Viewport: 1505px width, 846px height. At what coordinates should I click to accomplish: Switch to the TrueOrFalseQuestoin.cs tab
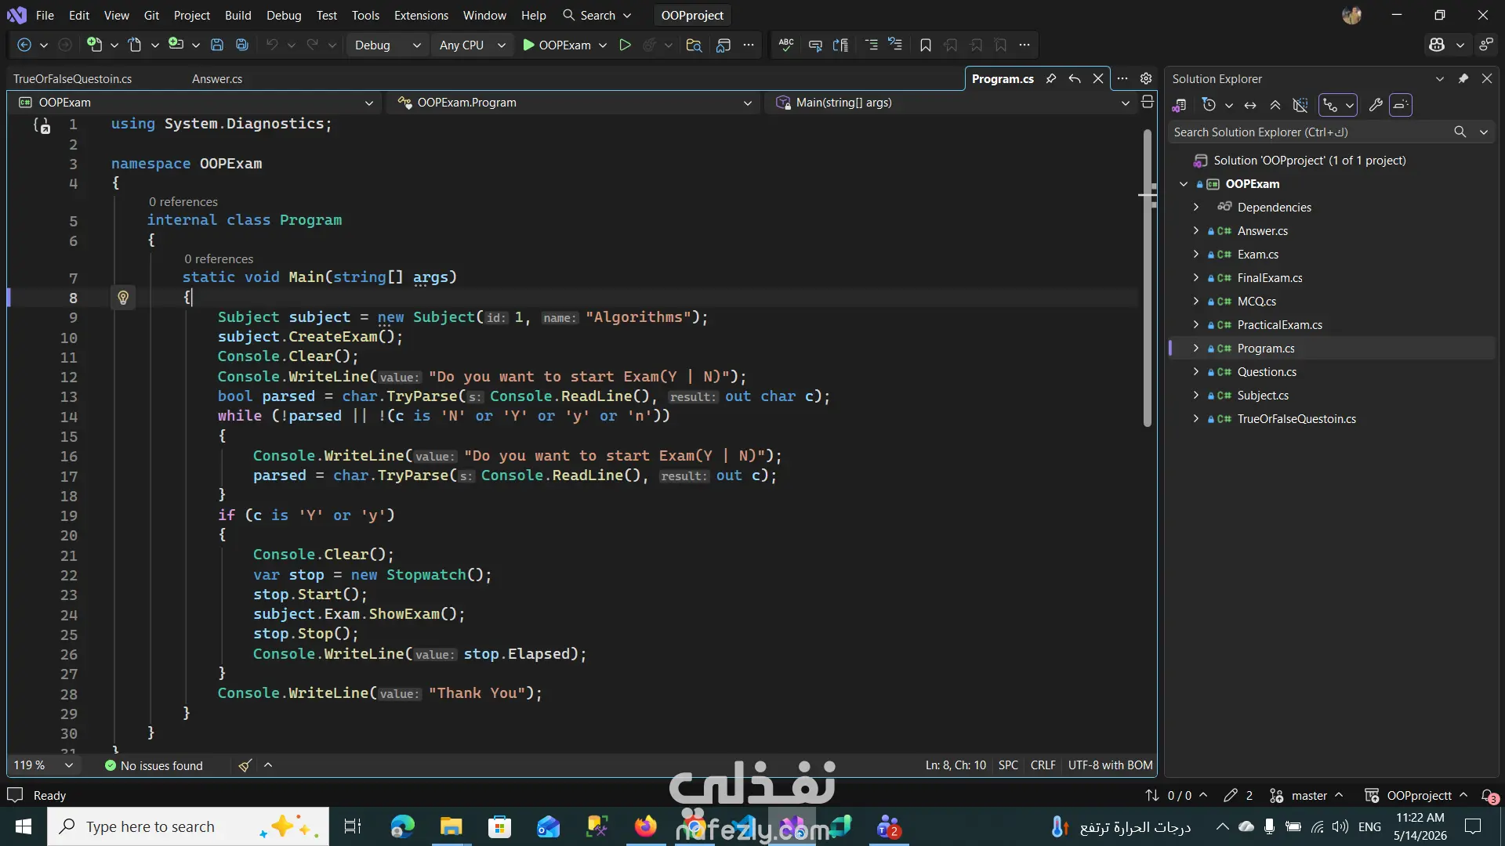[x=72, y=78]
